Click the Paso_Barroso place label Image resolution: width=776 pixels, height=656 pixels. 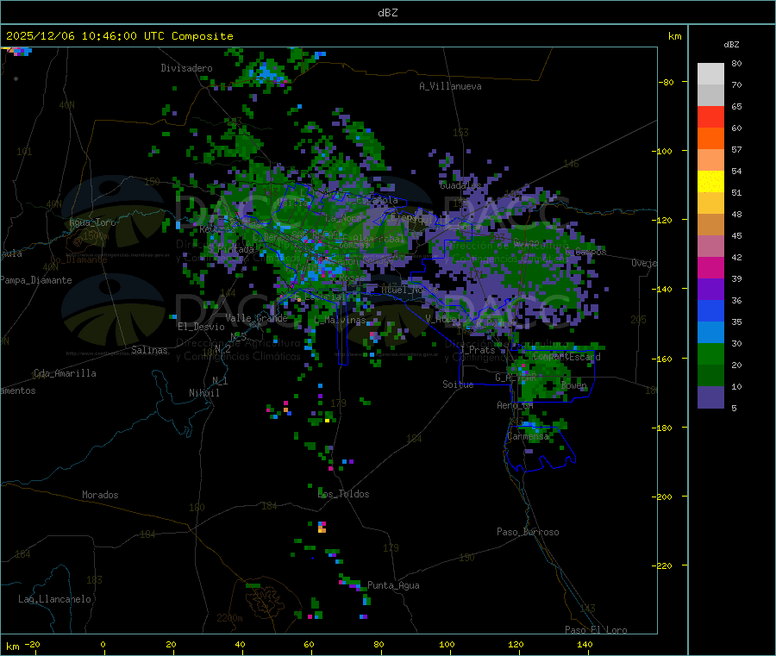(x=528, y=532)
